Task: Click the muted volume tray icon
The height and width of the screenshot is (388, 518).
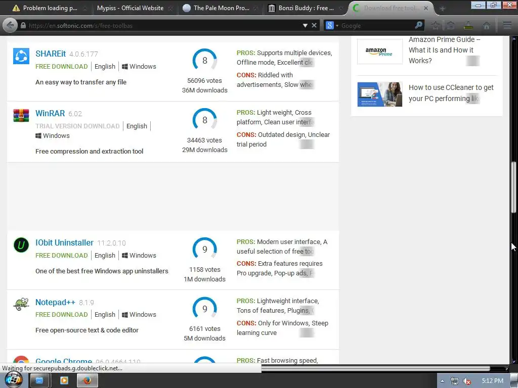Action: [467, 381]
